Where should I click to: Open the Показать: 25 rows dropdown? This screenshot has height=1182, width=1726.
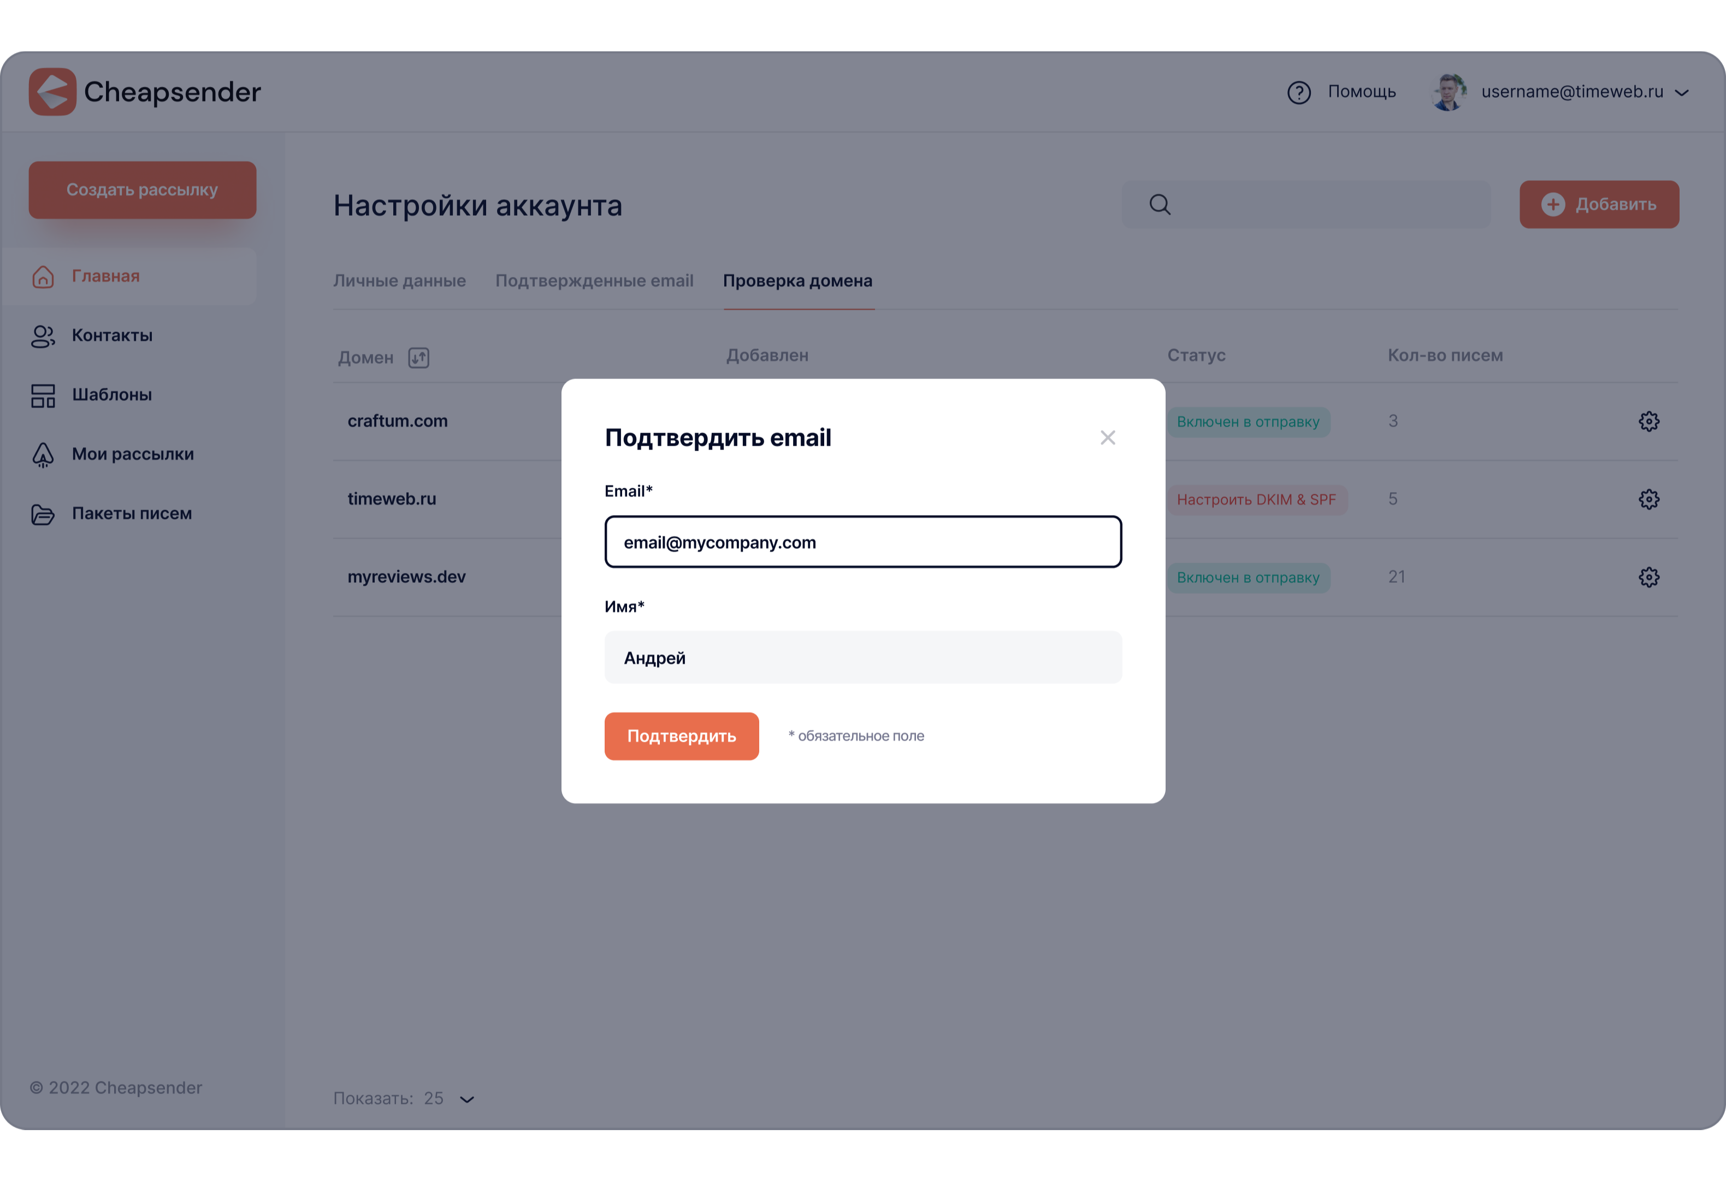[404, 1099]
